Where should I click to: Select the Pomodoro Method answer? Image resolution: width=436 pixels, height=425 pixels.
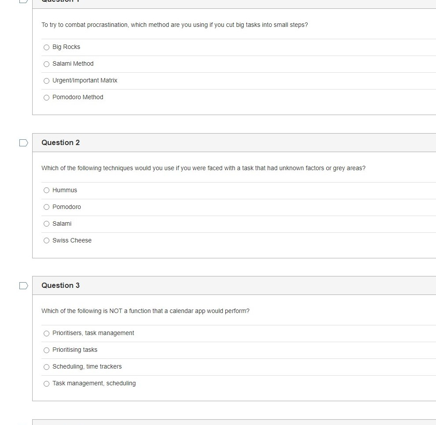point(46,97)
